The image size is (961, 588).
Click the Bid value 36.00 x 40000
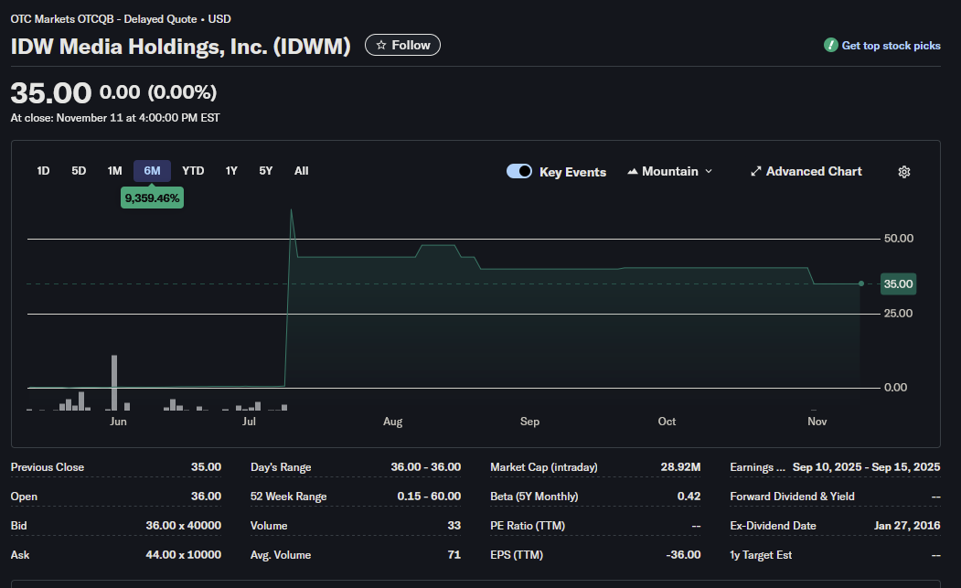click(x=183, y=526)
